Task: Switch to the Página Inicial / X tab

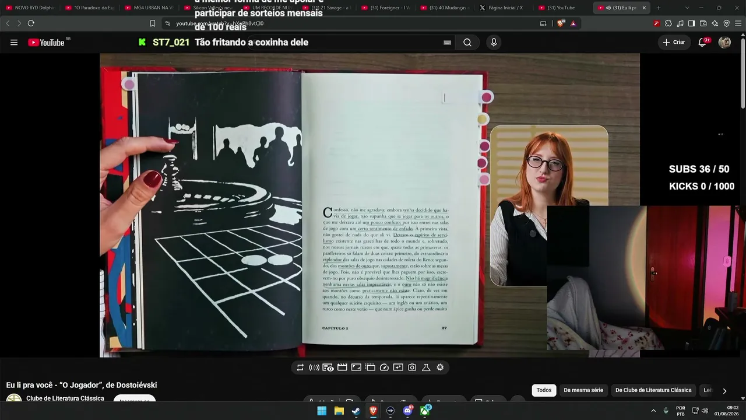Action: (504, 8)
